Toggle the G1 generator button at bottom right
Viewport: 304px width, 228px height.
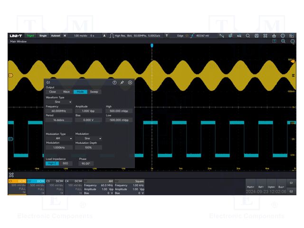tap(291, 183)
